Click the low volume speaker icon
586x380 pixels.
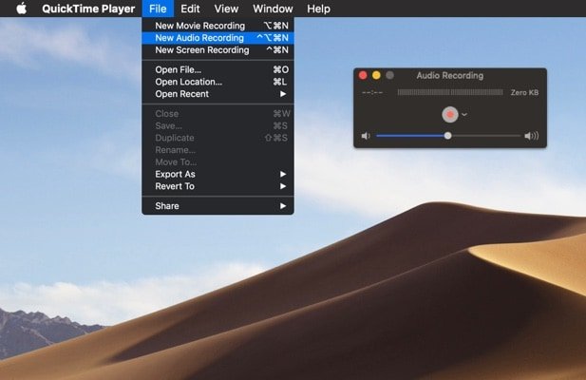(366, 136)
